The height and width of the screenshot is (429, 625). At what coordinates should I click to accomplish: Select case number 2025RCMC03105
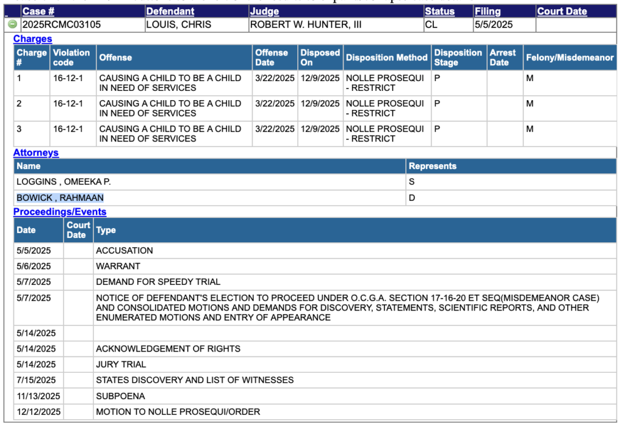tap(62, 25)
